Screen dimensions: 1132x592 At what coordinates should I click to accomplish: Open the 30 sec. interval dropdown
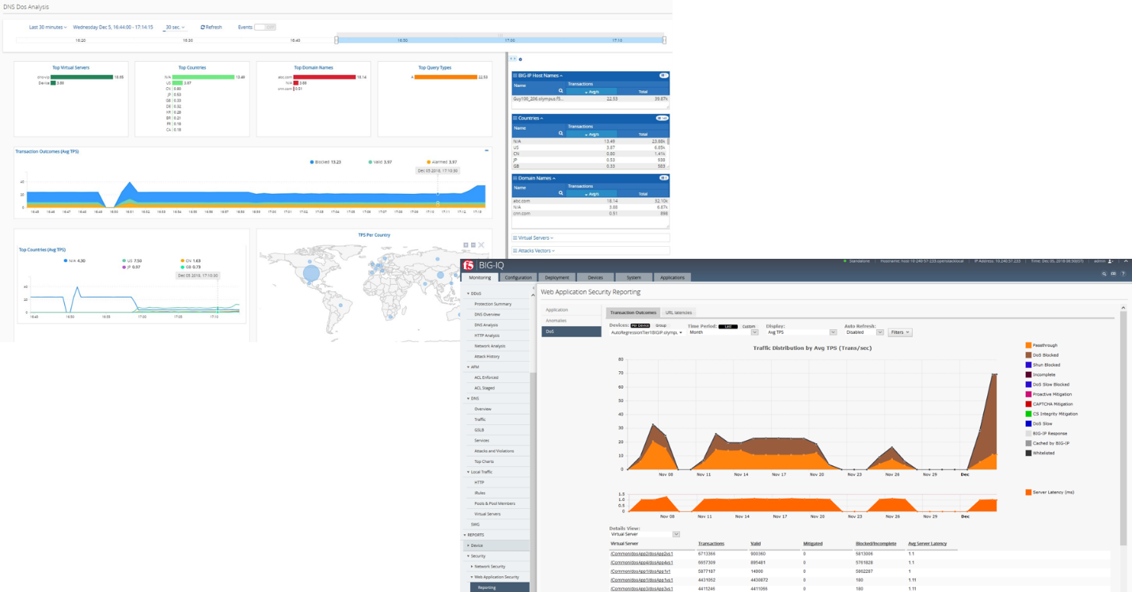tap(174, 27)
